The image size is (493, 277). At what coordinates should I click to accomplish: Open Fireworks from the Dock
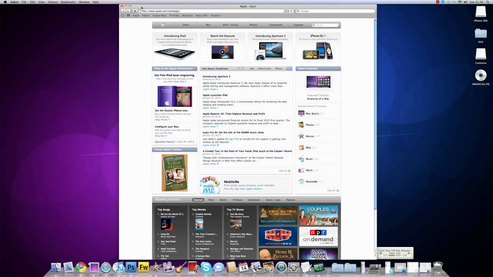click(x=144, y=267)
